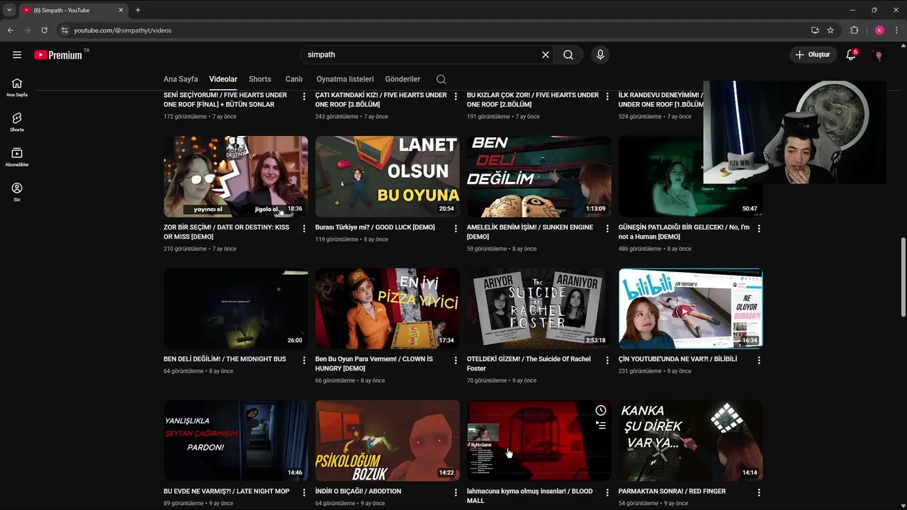Open BEN DELİ DEĞİLİM thumbnail
Screen dimensions: 907x510
click(x=539, y=176)
